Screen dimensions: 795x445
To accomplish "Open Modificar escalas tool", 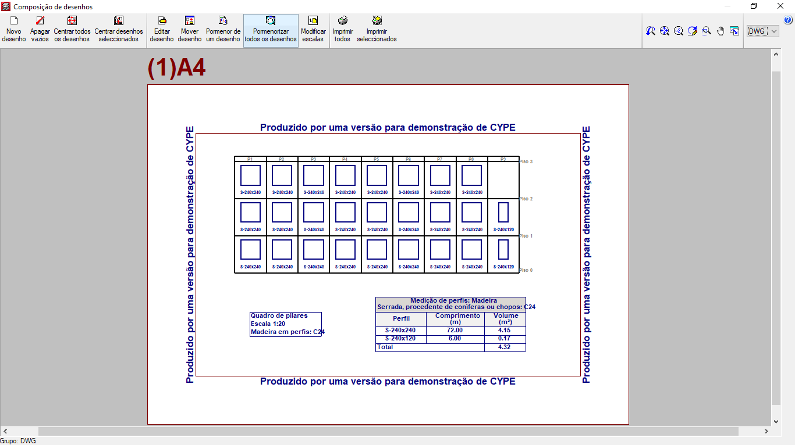I will (313, 30).
